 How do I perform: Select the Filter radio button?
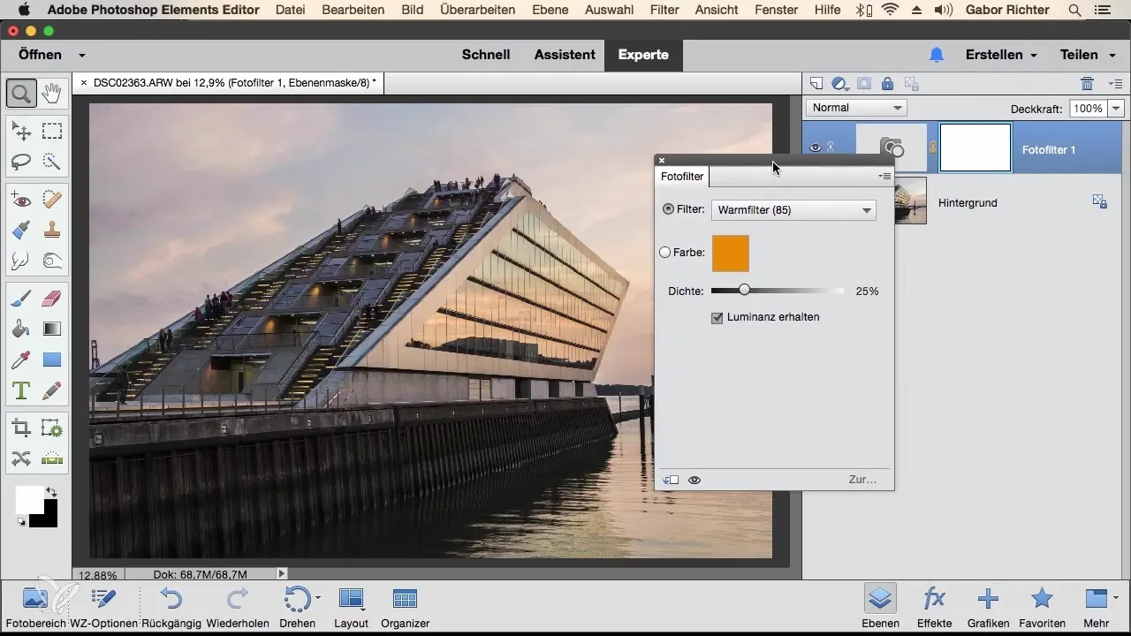coord(668,209)
